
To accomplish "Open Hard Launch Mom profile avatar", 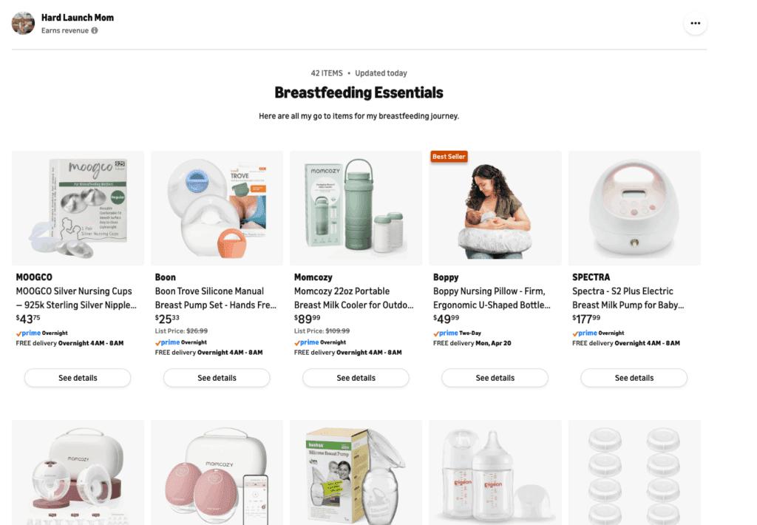I will point(23,23).
